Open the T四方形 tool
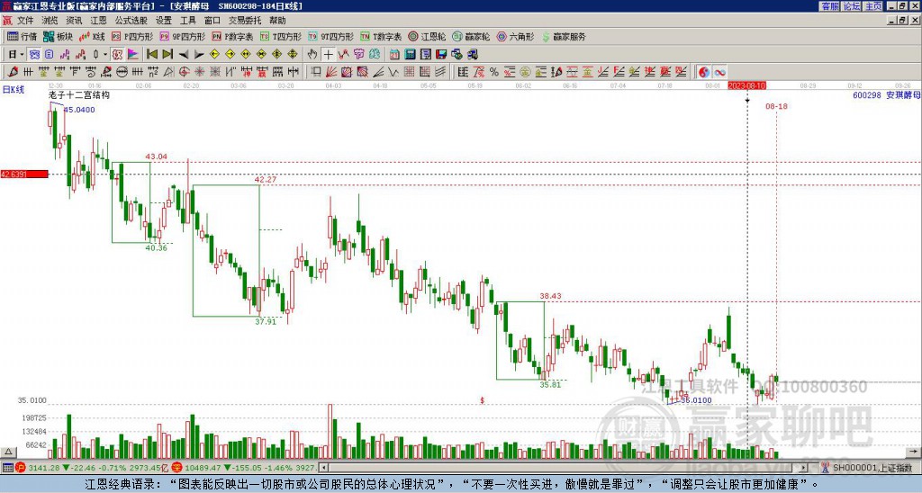The width and height of the screenshot is (922, 493). click(281, 36)
